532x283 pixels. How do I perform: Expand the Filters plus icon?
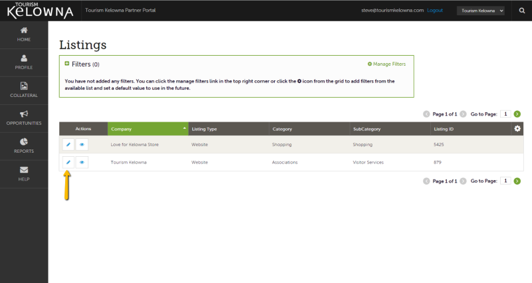pos(67,63)
